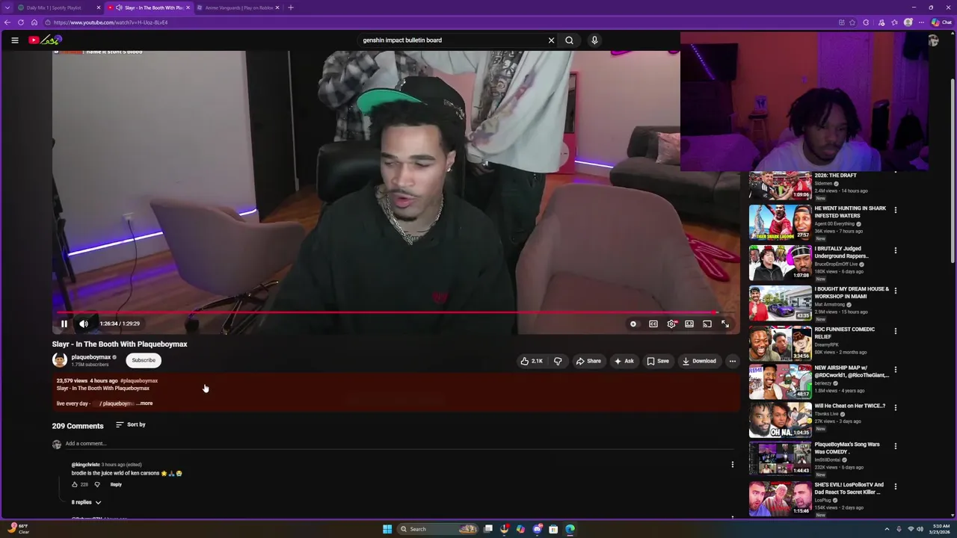Close the Daily Mix 1 Spotify tab
The image size is (957, 538).
(x=98, y=7)
